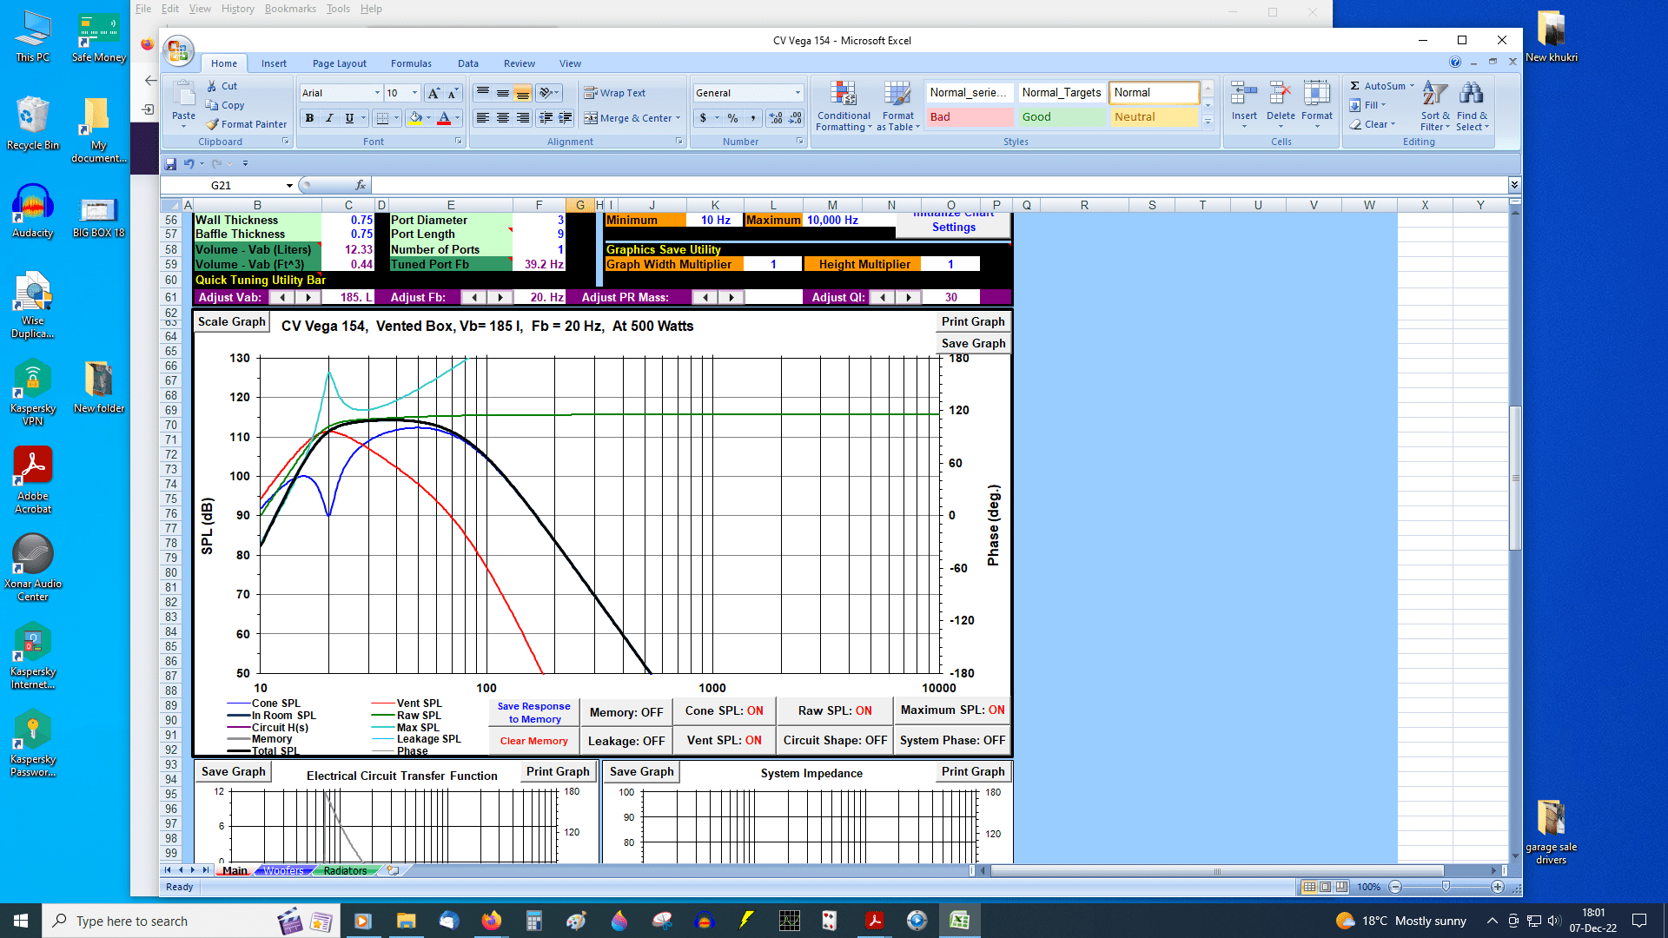1668x938 pixels.
Task: Open Sort & Filter menu
Action: (x=1435, y=106)
